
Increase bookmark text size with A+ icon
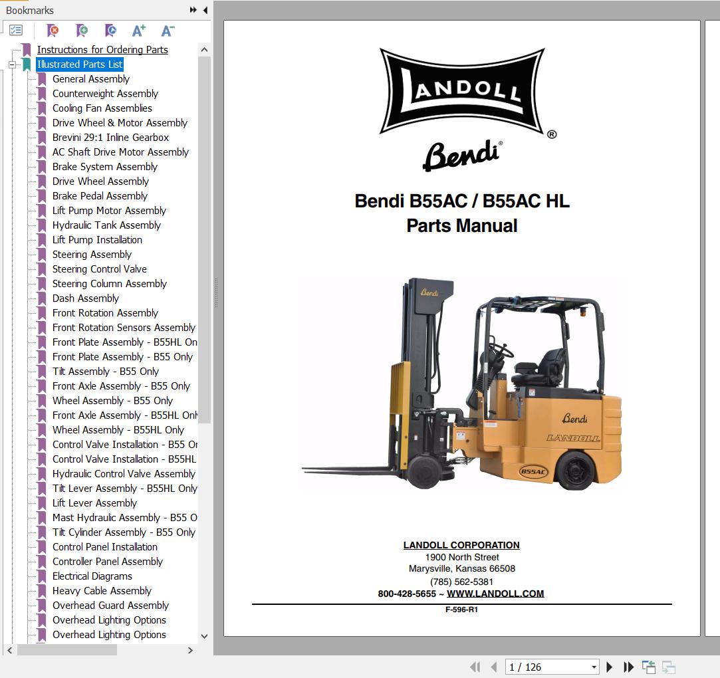click(x=138, y=30)
